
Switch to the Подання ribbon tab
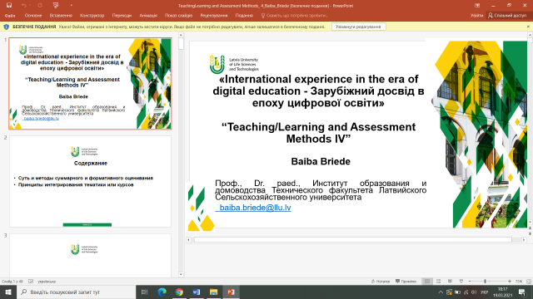244,16
